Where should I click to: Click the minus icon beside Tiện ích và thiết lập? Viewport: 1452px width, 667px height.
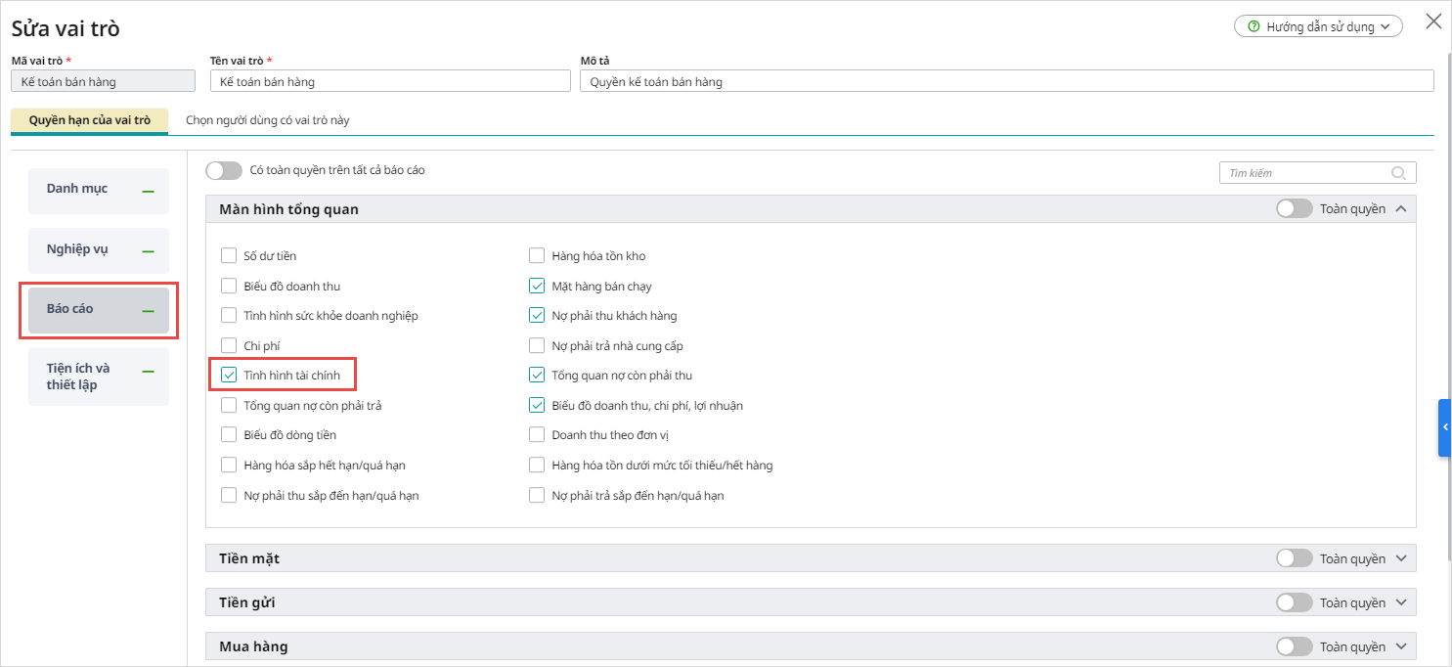point(148,372)
